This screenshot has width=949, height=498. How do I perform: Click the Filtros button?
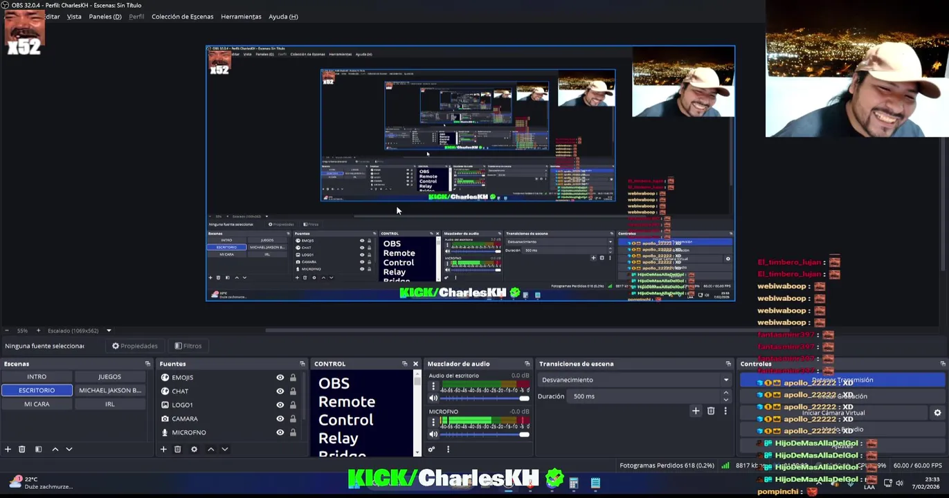point(188,346)
